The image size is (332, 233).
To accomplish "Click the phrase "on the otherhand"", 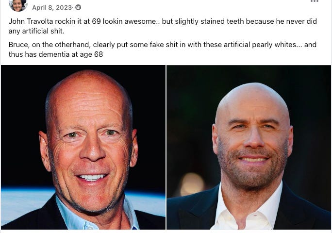I will [x=62, y=45].
